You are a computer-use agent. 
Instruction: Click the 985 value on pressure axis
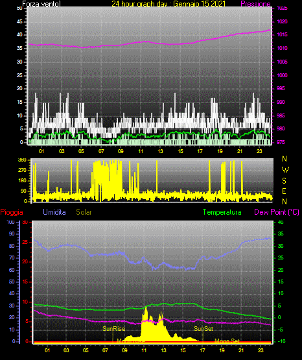pos(281,115)
